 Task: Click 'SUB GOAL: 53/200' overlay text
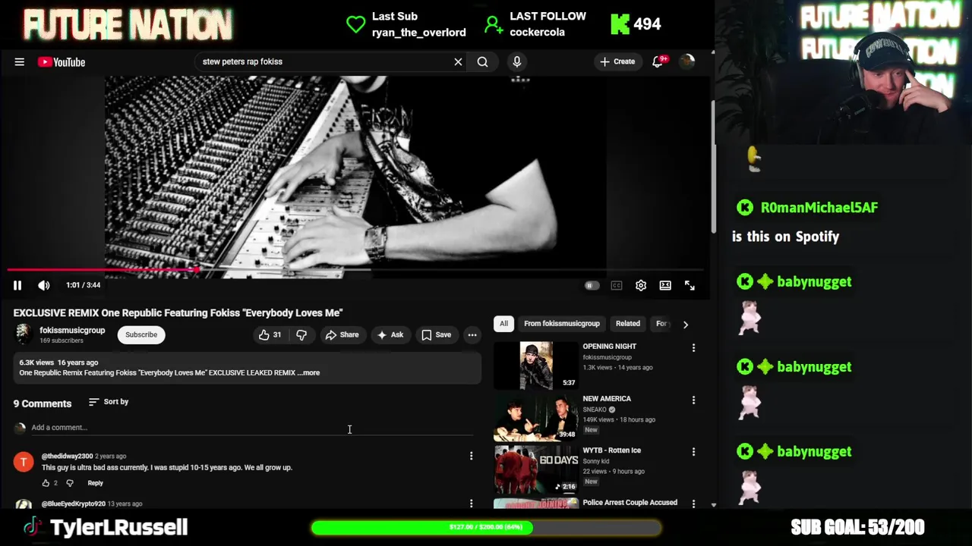(857, 527)
